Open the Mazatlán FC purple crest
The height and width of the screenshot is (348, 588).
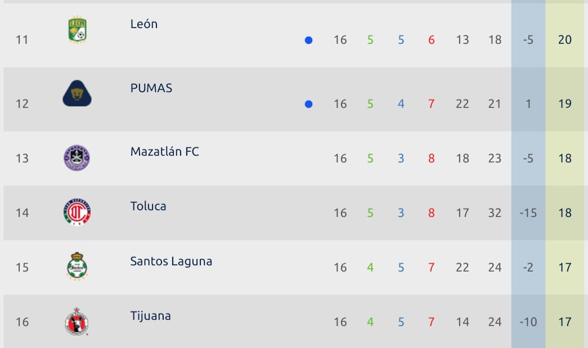click(77, 158)
